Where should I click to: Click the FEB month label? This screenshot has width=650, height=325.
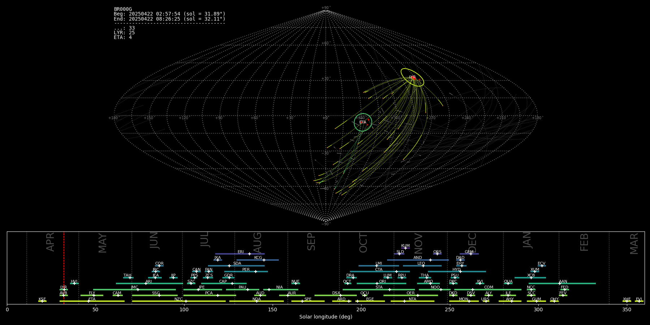click(584, 242)
